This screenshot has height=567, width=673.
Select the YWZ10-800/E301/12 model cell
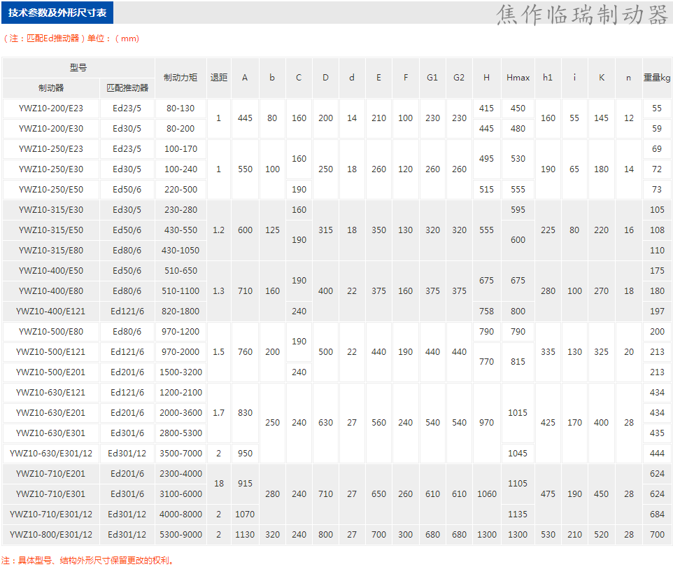pos(51,535)
